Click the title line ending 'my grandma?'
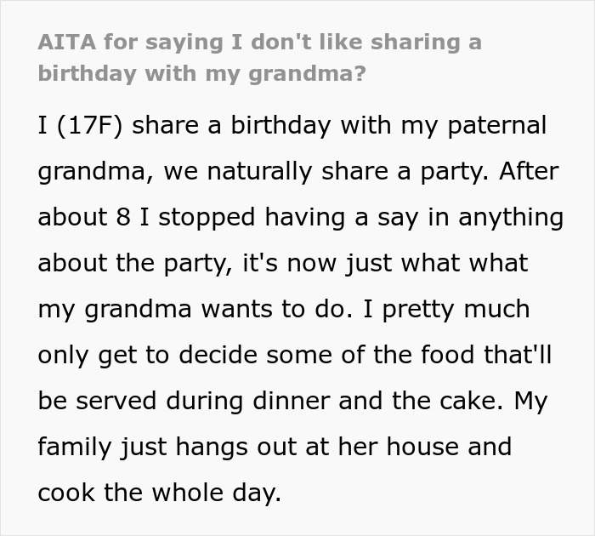The width and height of the screenshot is (595, 536). coord(201,72)
